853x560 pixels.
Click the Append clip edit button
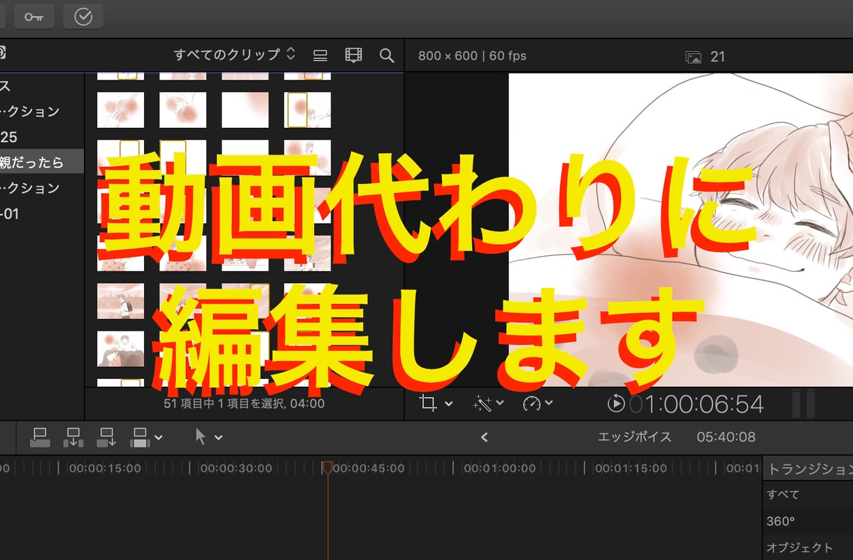(x=106, y=438)
